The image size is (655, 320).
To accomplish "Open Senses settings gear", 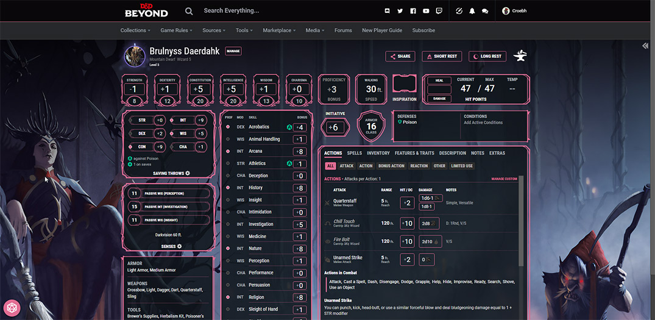I will click(x=180, y=246).
